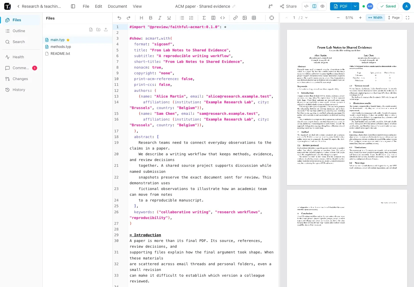Insert an inline math sigma
Viewport: 414px width, 287px height.
pyautogui.click(x=204, y=18)
